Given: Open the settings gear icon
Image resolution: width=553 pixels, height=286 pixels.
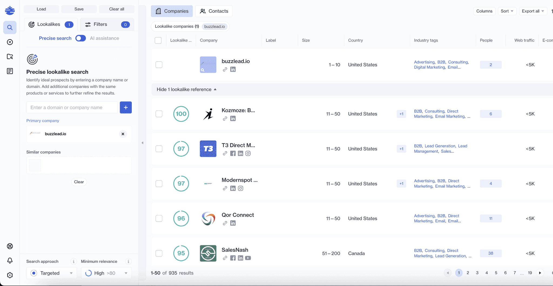Looking at the screenshot, I should coord(10,275).
